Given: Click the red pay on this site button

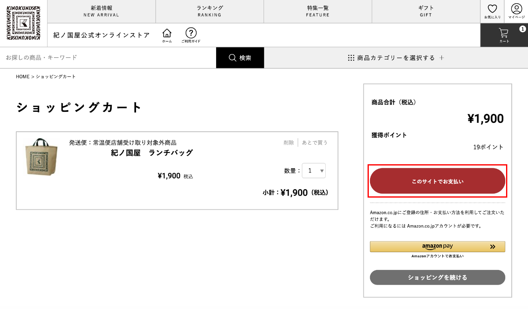Looking at the screenshot, I should (437, 181).
